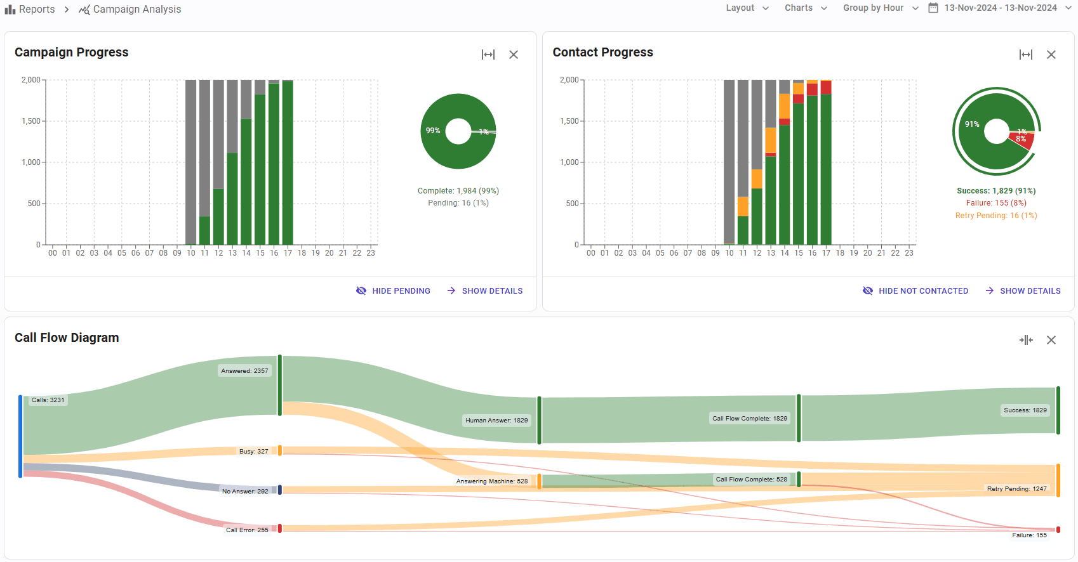The image size is (1078, 562).
Task: Click the Answered: 2357 node label
Action: (x=244, y=371)
